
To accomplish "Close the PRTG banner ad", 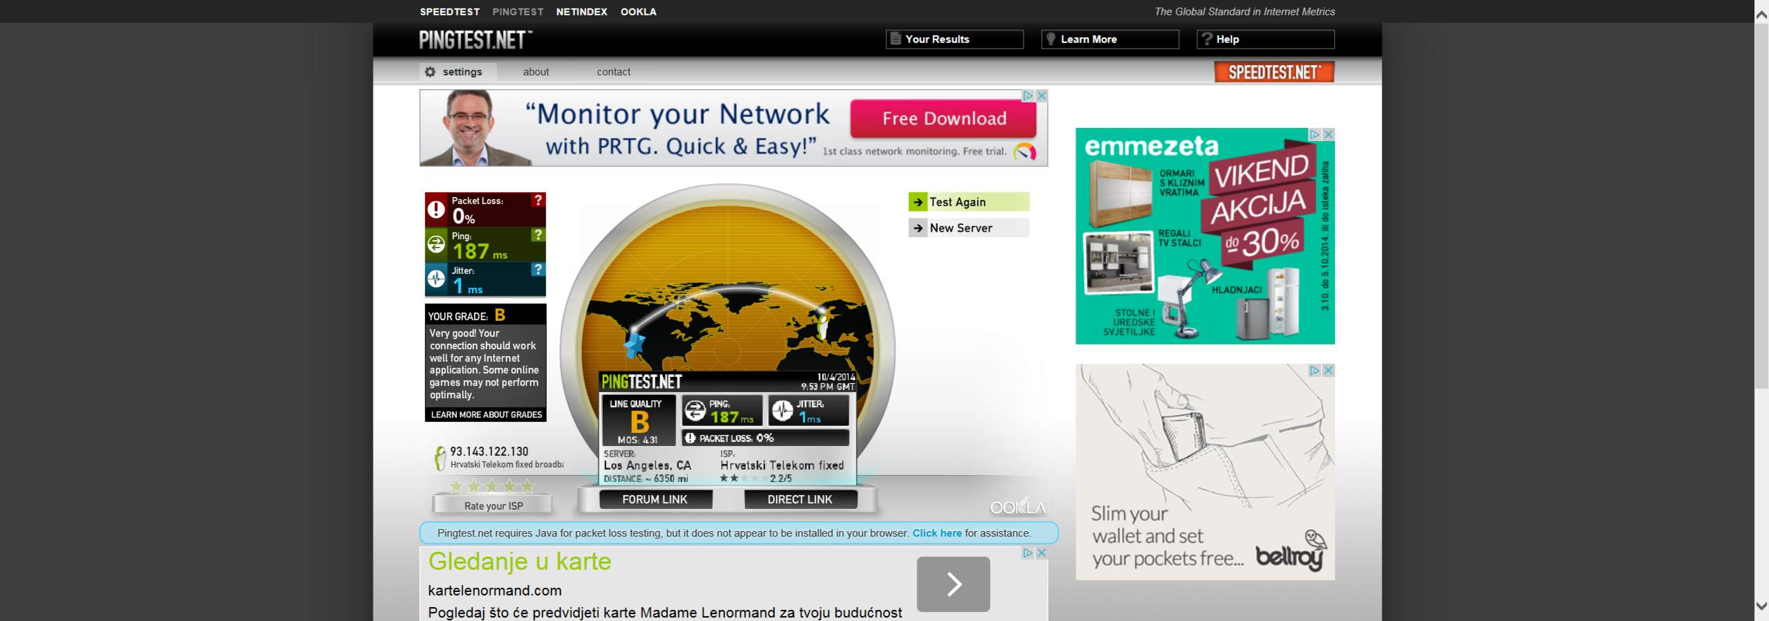I will (1042, 95).
